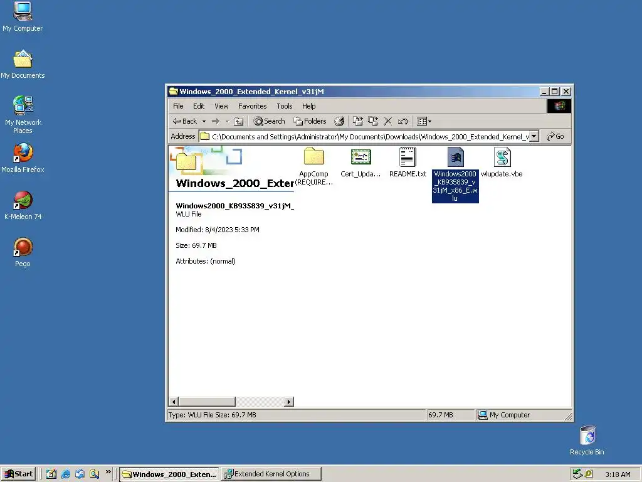Click the yellow system tray icon
The height and width of the screenshot is (482, 642).
coord(589,474)
